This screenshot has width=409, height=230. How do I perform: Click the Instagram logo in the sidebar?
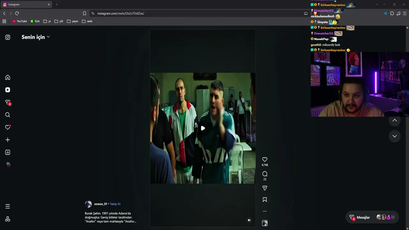tap(8, 37)
